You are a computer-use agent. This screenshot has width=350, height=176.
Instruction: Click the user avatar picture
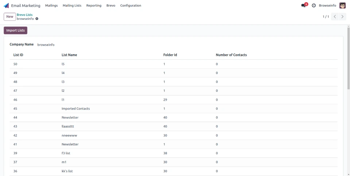click(x=342, y=5)
